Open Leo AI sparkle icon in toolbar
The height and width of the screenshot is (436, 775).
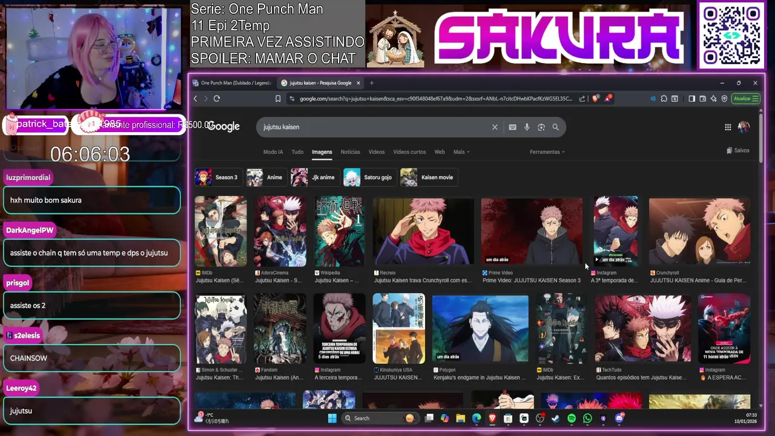(713, 99)
